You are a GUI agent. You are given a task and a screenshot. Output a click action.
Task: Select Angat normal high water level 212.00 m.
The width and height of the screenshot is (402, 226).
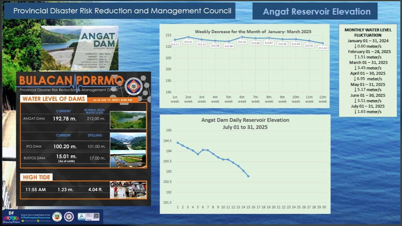(x=96, y=119)
